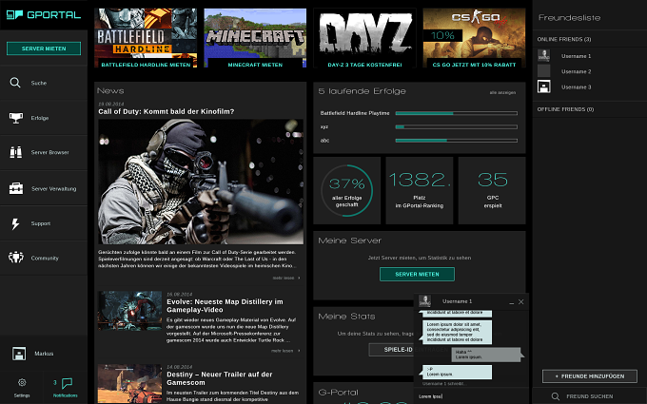Viewport: 647px width, 404px height.
Task: Open 'alle anzeigen' link in Erfolge panel
Action: [x=502, y=92]
